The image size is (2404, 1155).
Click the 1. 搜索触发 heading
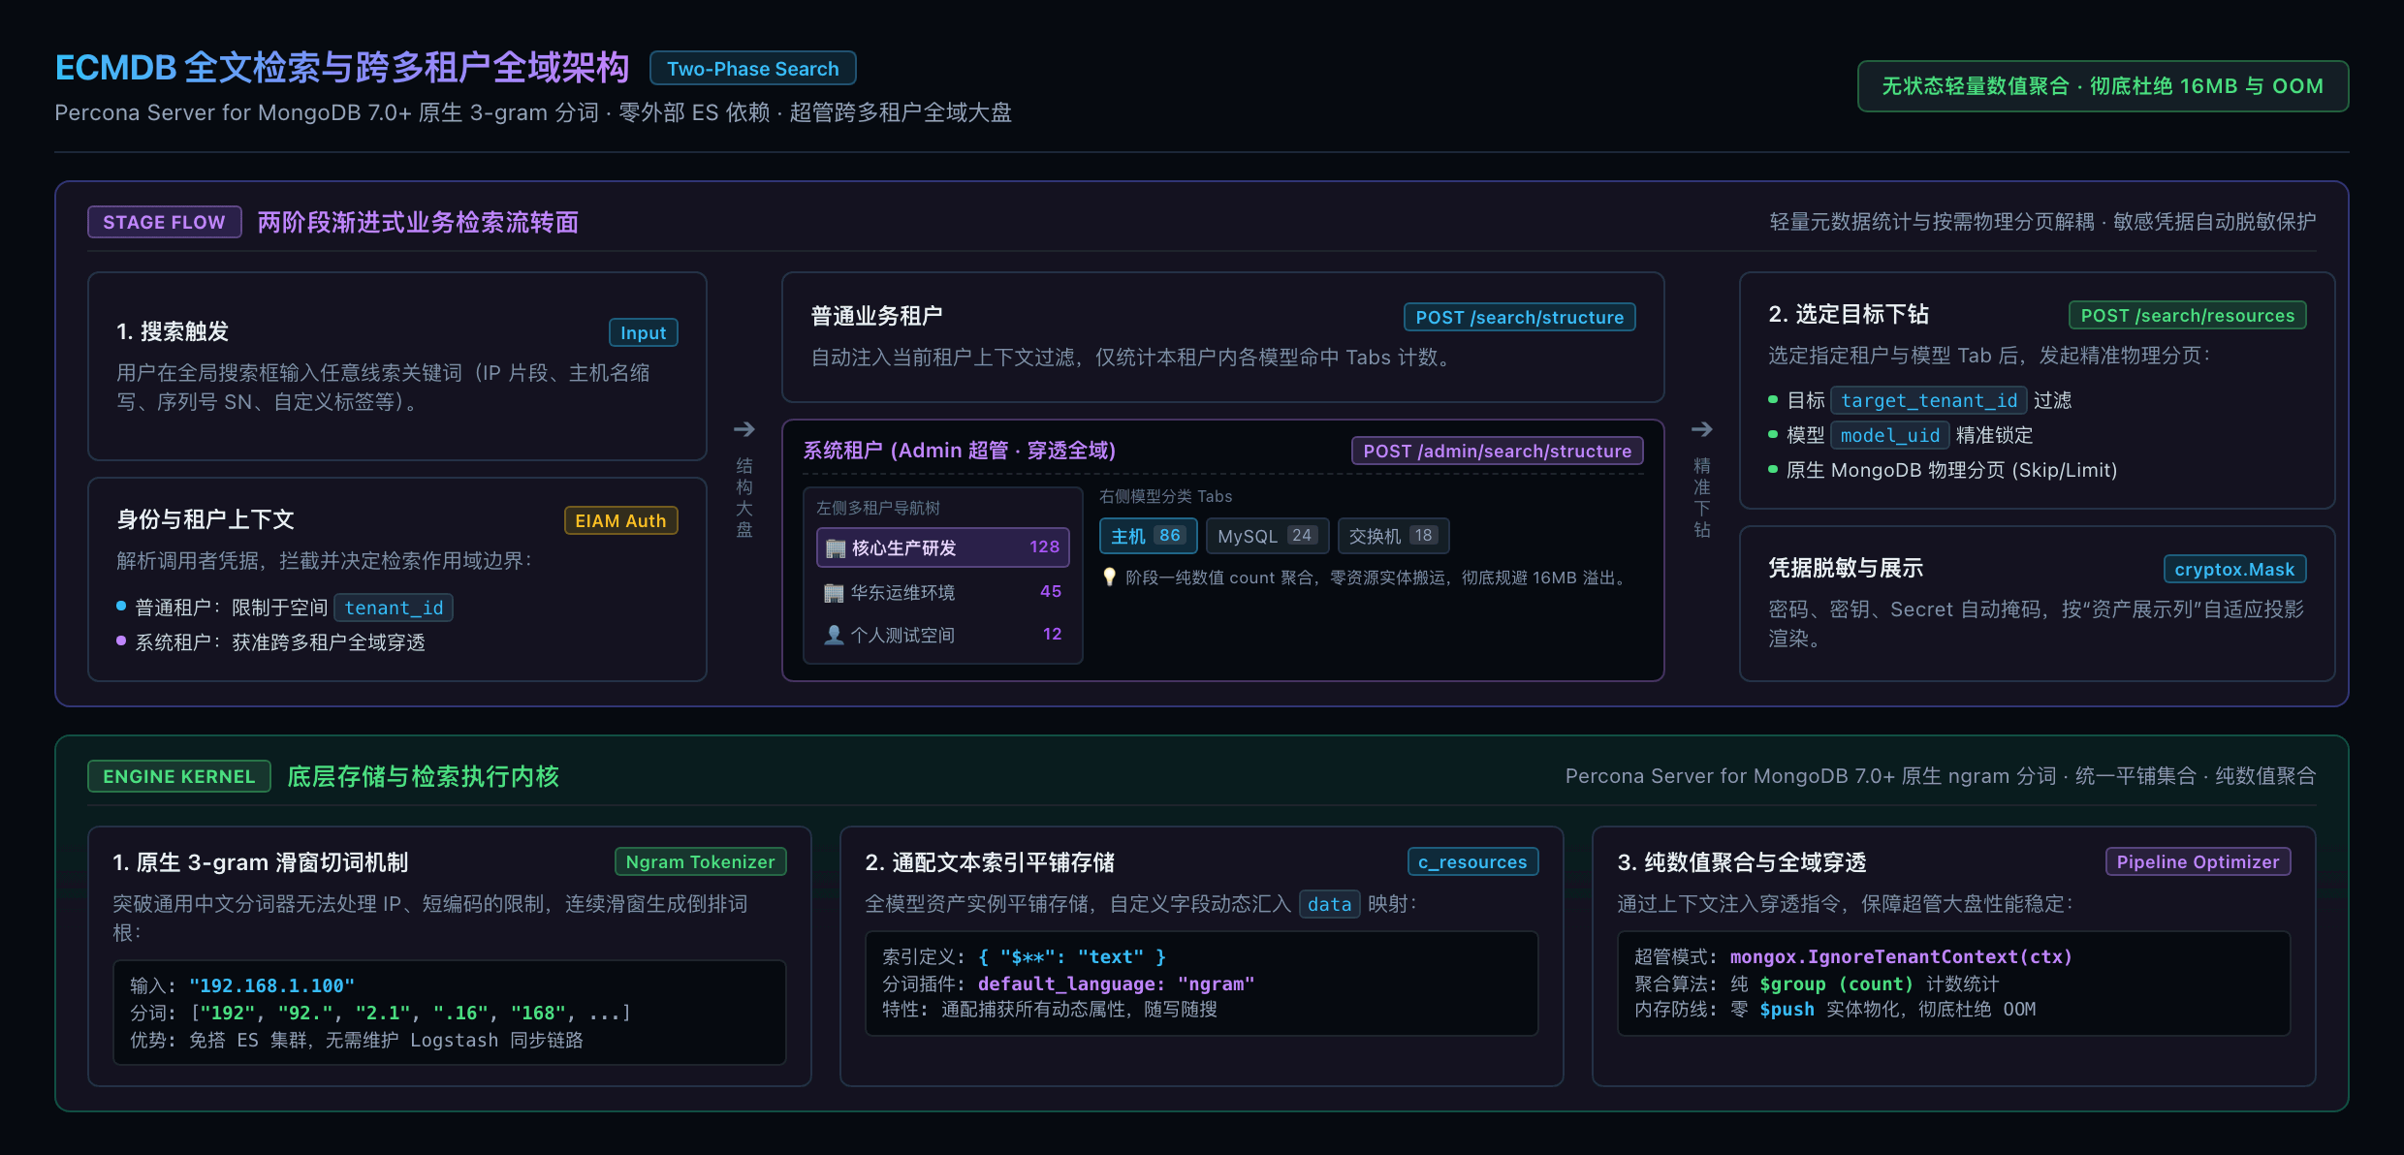point(173,331)
